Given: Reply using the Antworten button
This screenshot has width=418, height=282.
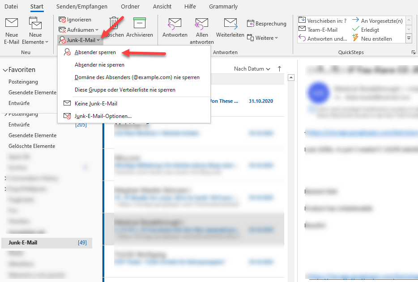Looking at the screenshot, I should tap(175, 28).
